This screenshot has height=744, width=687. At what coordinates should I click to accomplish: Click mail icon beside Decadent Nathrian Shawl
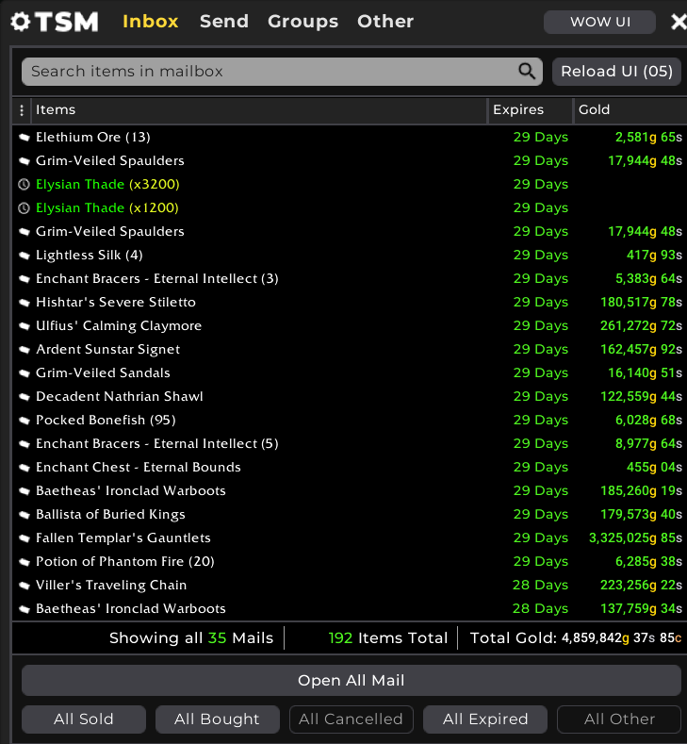[x=25, y=397]
